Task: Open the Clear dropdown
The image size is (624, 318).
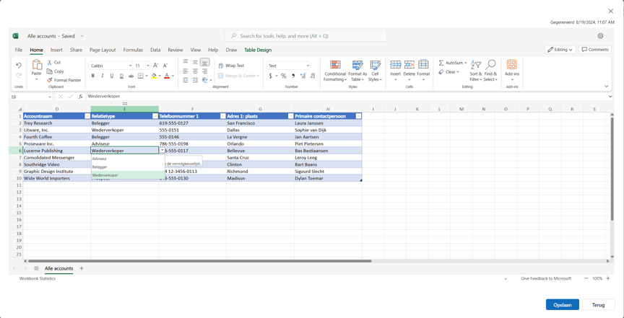Action: coord(449,72)
